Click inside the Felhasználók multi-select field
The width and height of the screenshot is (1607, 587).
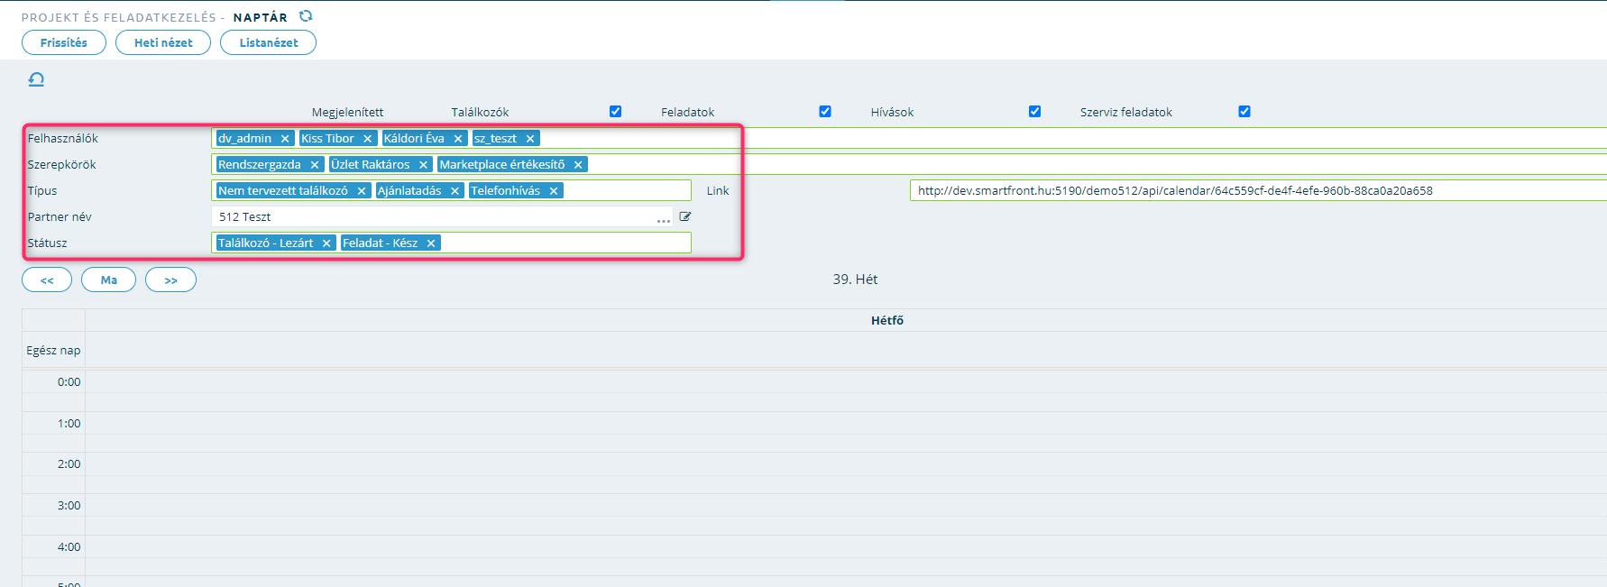(911, 138)
